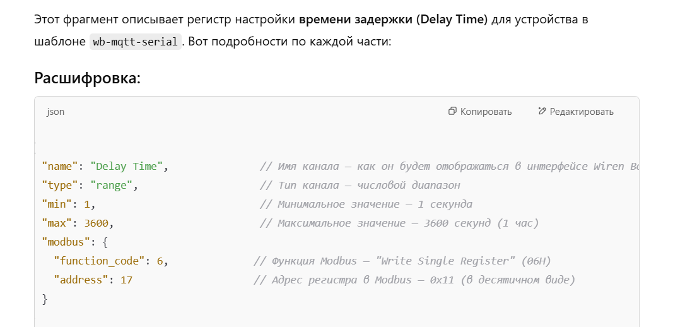Viewport: 673px width, 327px height.
Task: Open the editor via the Редактировать label
Action: point(582,112)
